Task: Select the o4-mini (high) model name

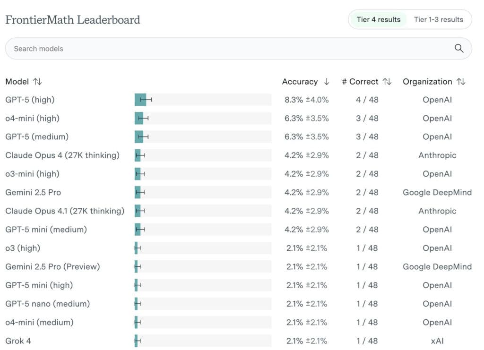Action: click(33, 118)
